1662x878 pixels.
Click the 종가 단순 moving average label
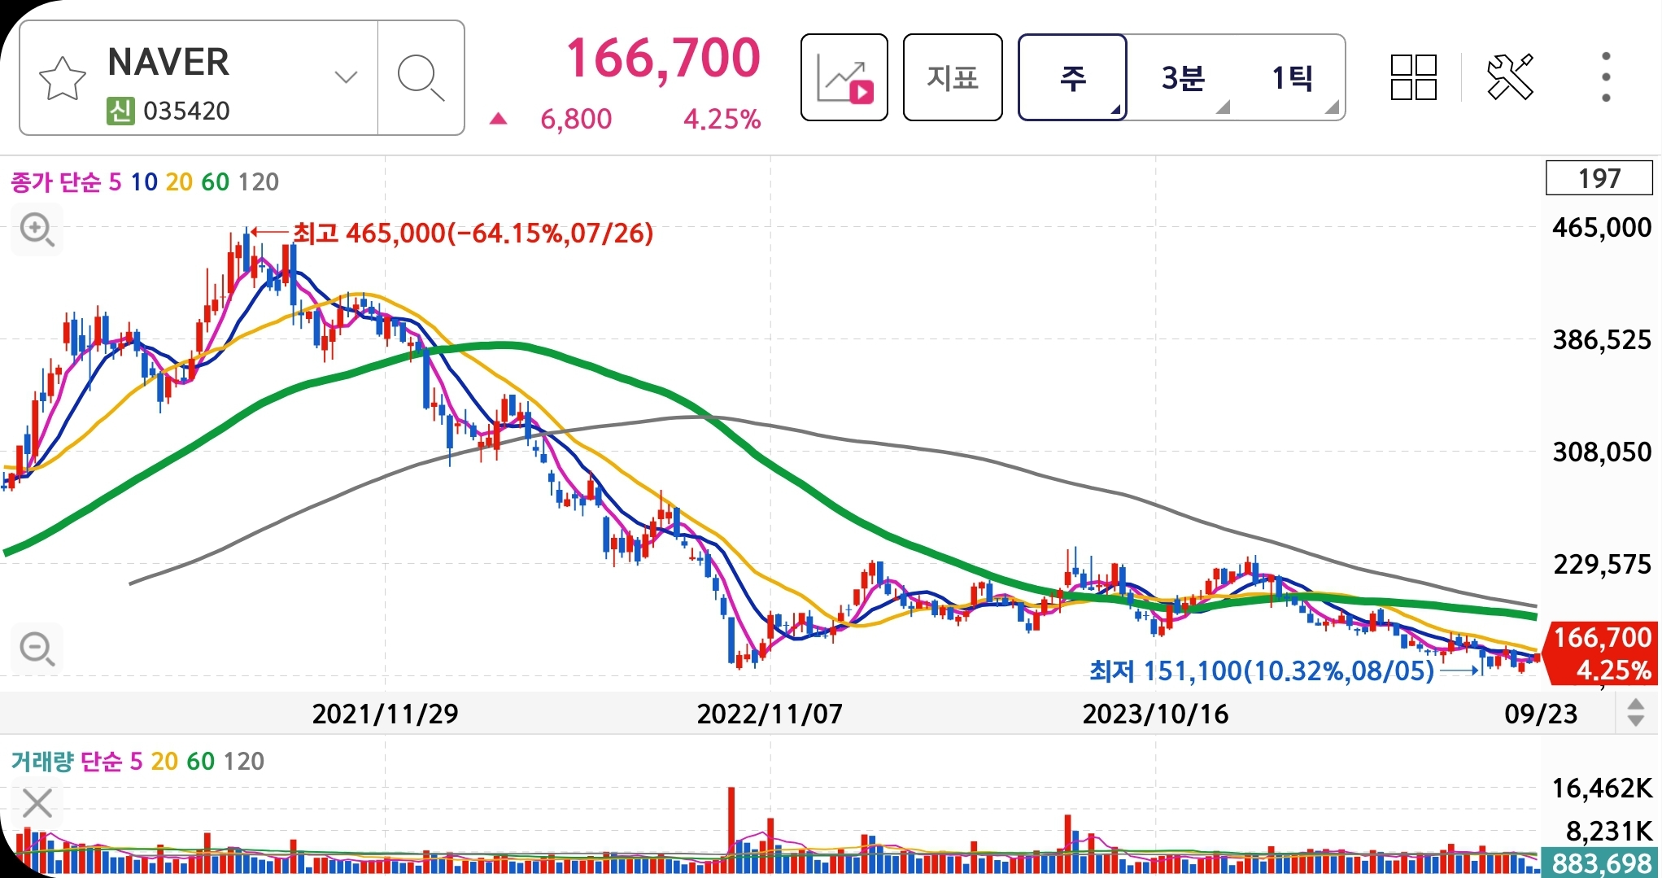56,181
